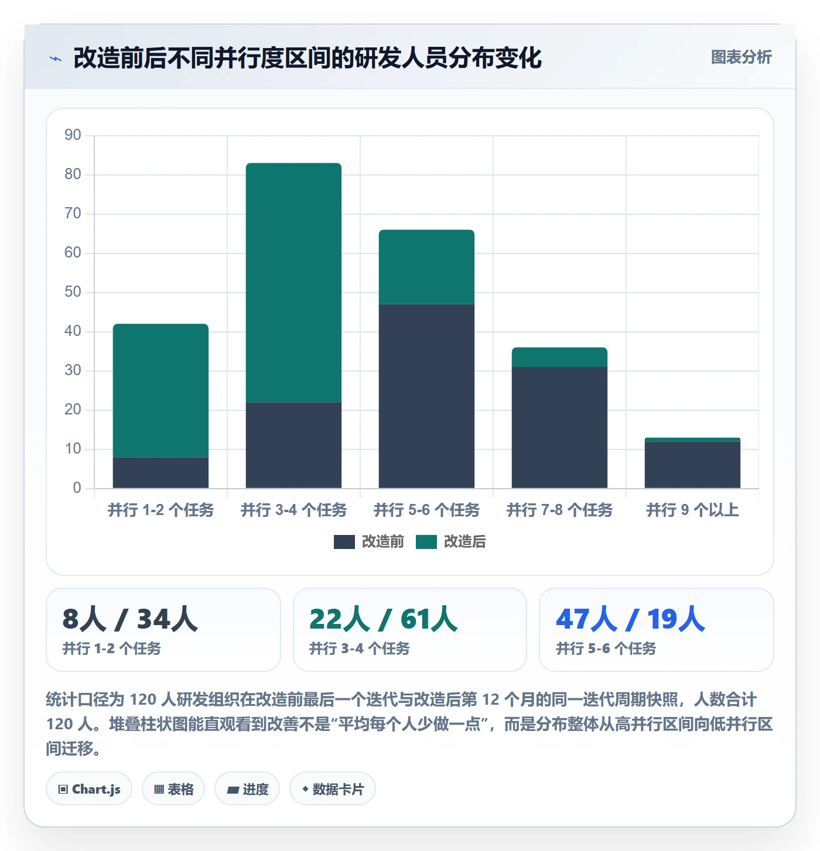820x851 pixels.
Task: Click the green bar segment for 并行 1-2 个任务
Action: point(160,390)
